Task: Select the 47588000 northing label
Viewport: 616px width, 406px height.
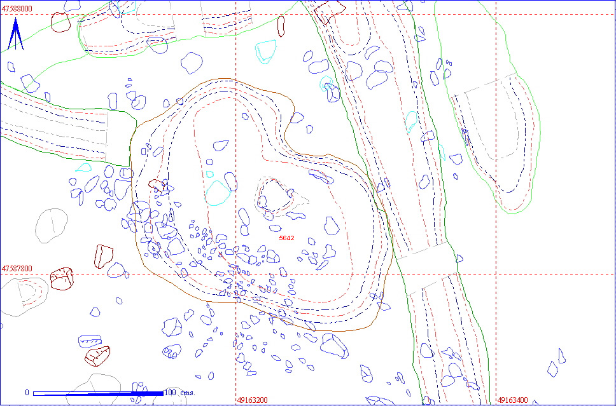Action: tap(16, 9)
